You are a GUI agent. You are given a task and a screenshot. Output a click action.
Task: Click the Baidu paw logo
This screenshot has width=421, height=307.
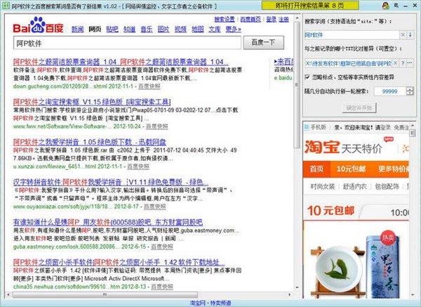point(38,25)
